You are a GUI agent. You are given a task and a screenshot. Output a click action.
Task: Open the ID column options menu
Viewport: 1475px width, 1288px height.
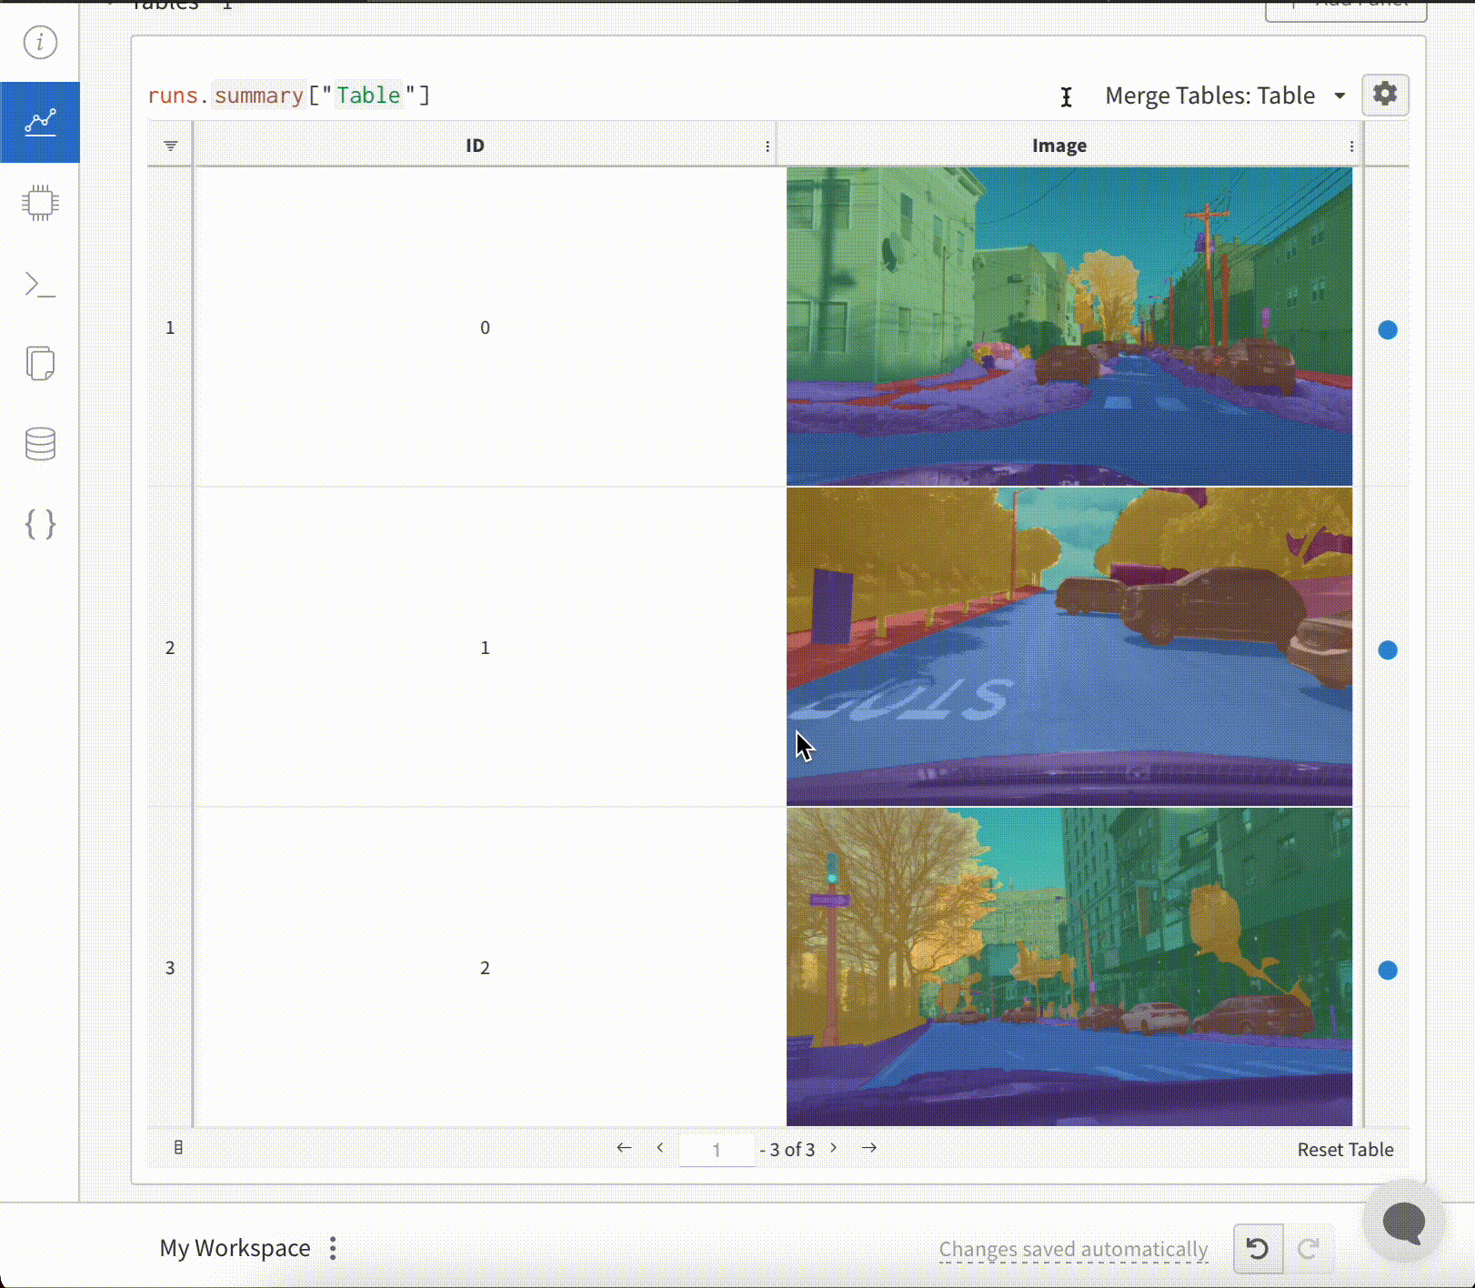767,146
